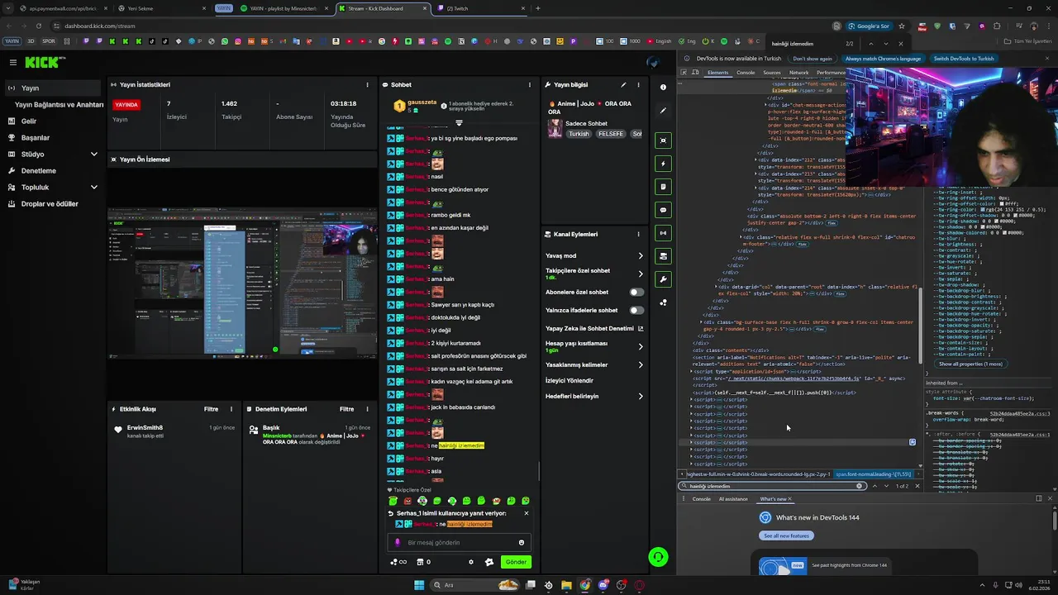
Task: Open Denetim Eylemleri options menu
Action: coord(367,409)
